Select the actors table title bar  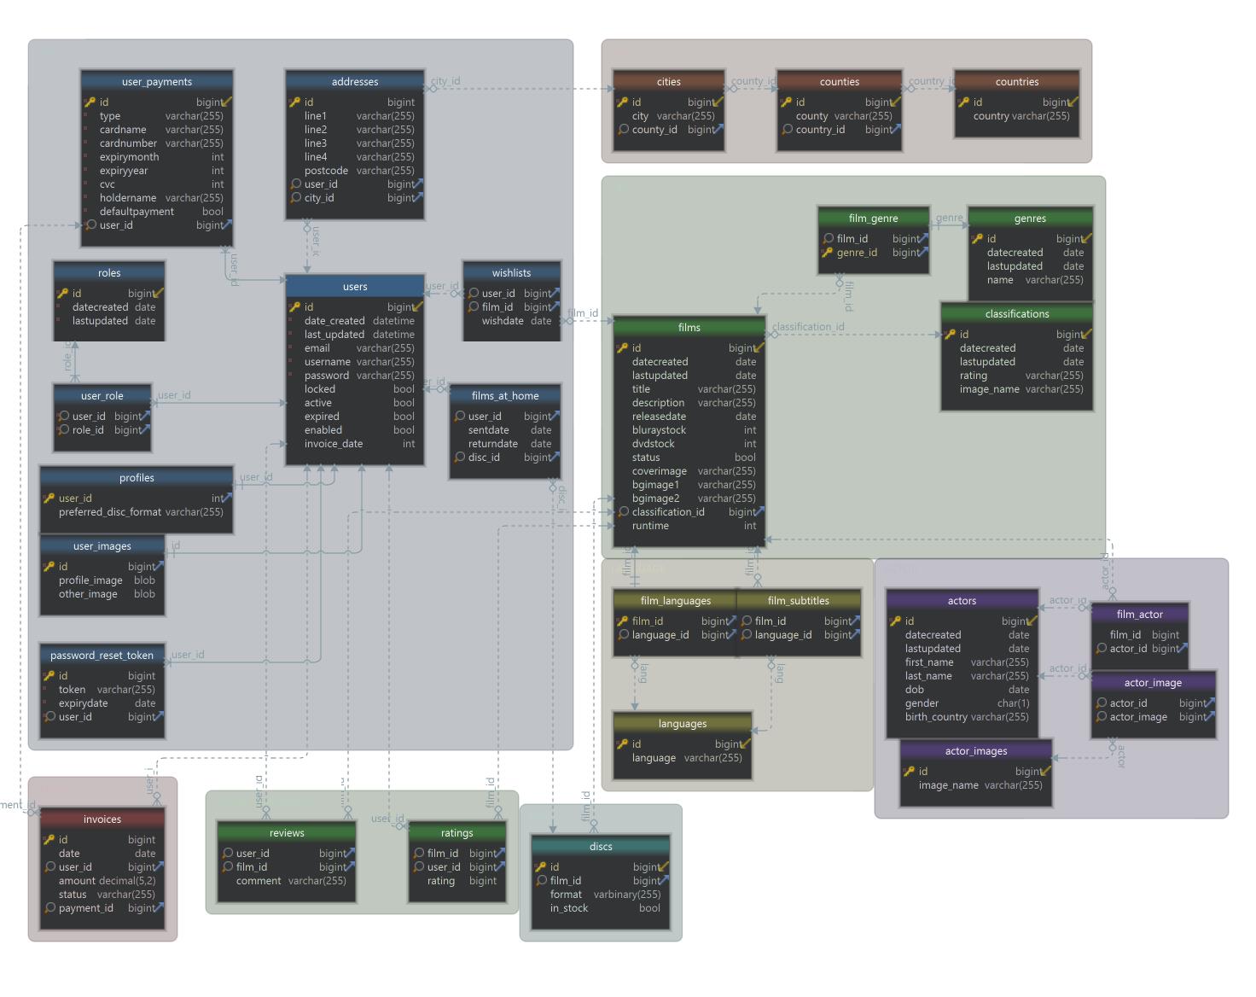tap(962, 601)
